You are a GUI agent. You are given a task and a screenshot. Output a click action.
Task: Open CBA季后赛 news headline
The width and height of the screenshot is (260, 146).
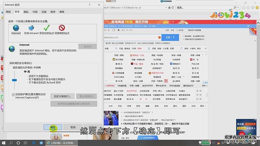(x=156, y=124)
